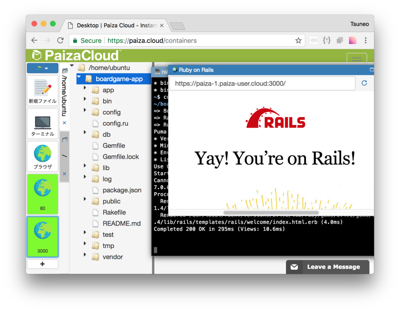Click the ex browser extension icon
This screenshot has width=400, height=311.
[x=314, y=40]
